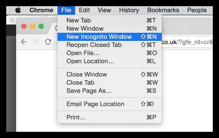Select Save Page As… item

click(x=109, y=91)
